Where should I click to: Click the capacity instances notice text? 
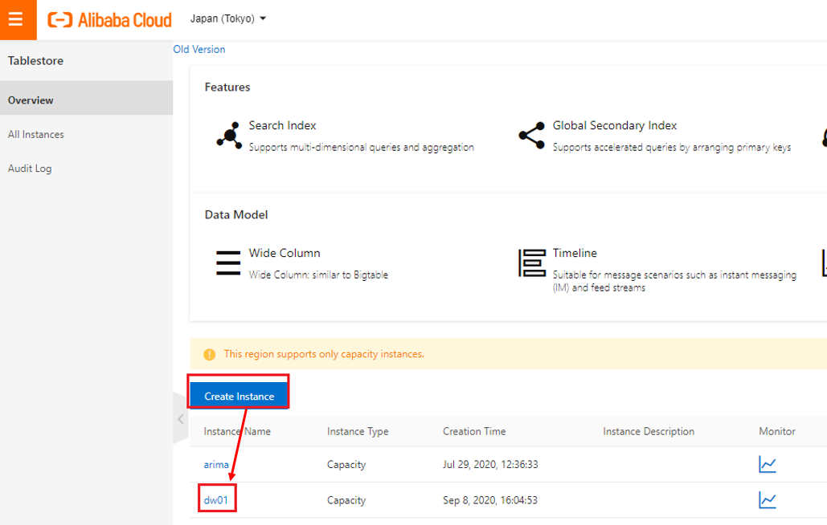(x=324, y=354)
